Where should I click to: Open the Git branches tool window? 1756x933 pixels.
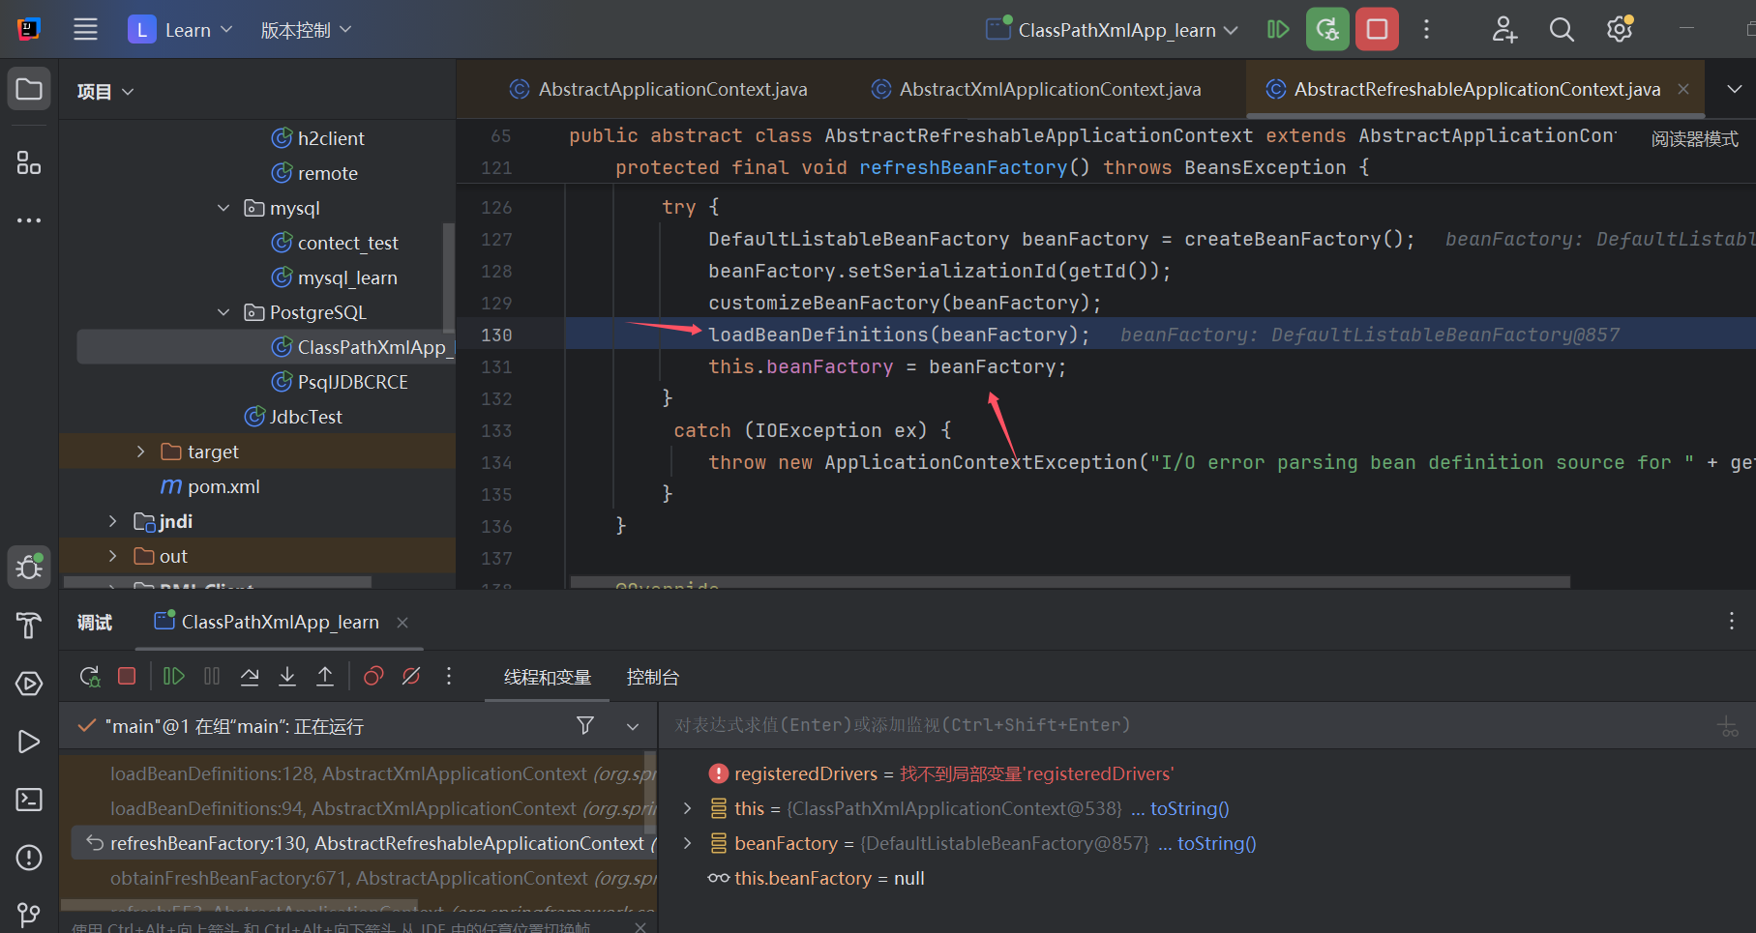(x=29, y=914)
